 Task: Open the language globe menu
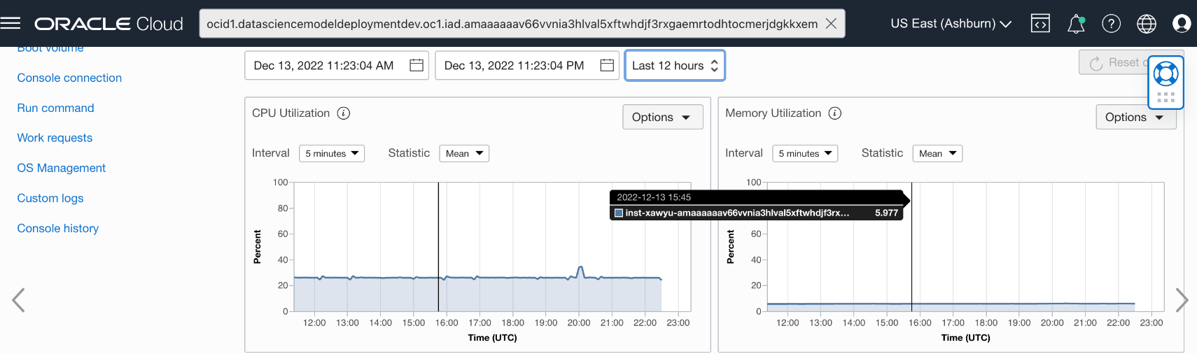click(1147, 24)
